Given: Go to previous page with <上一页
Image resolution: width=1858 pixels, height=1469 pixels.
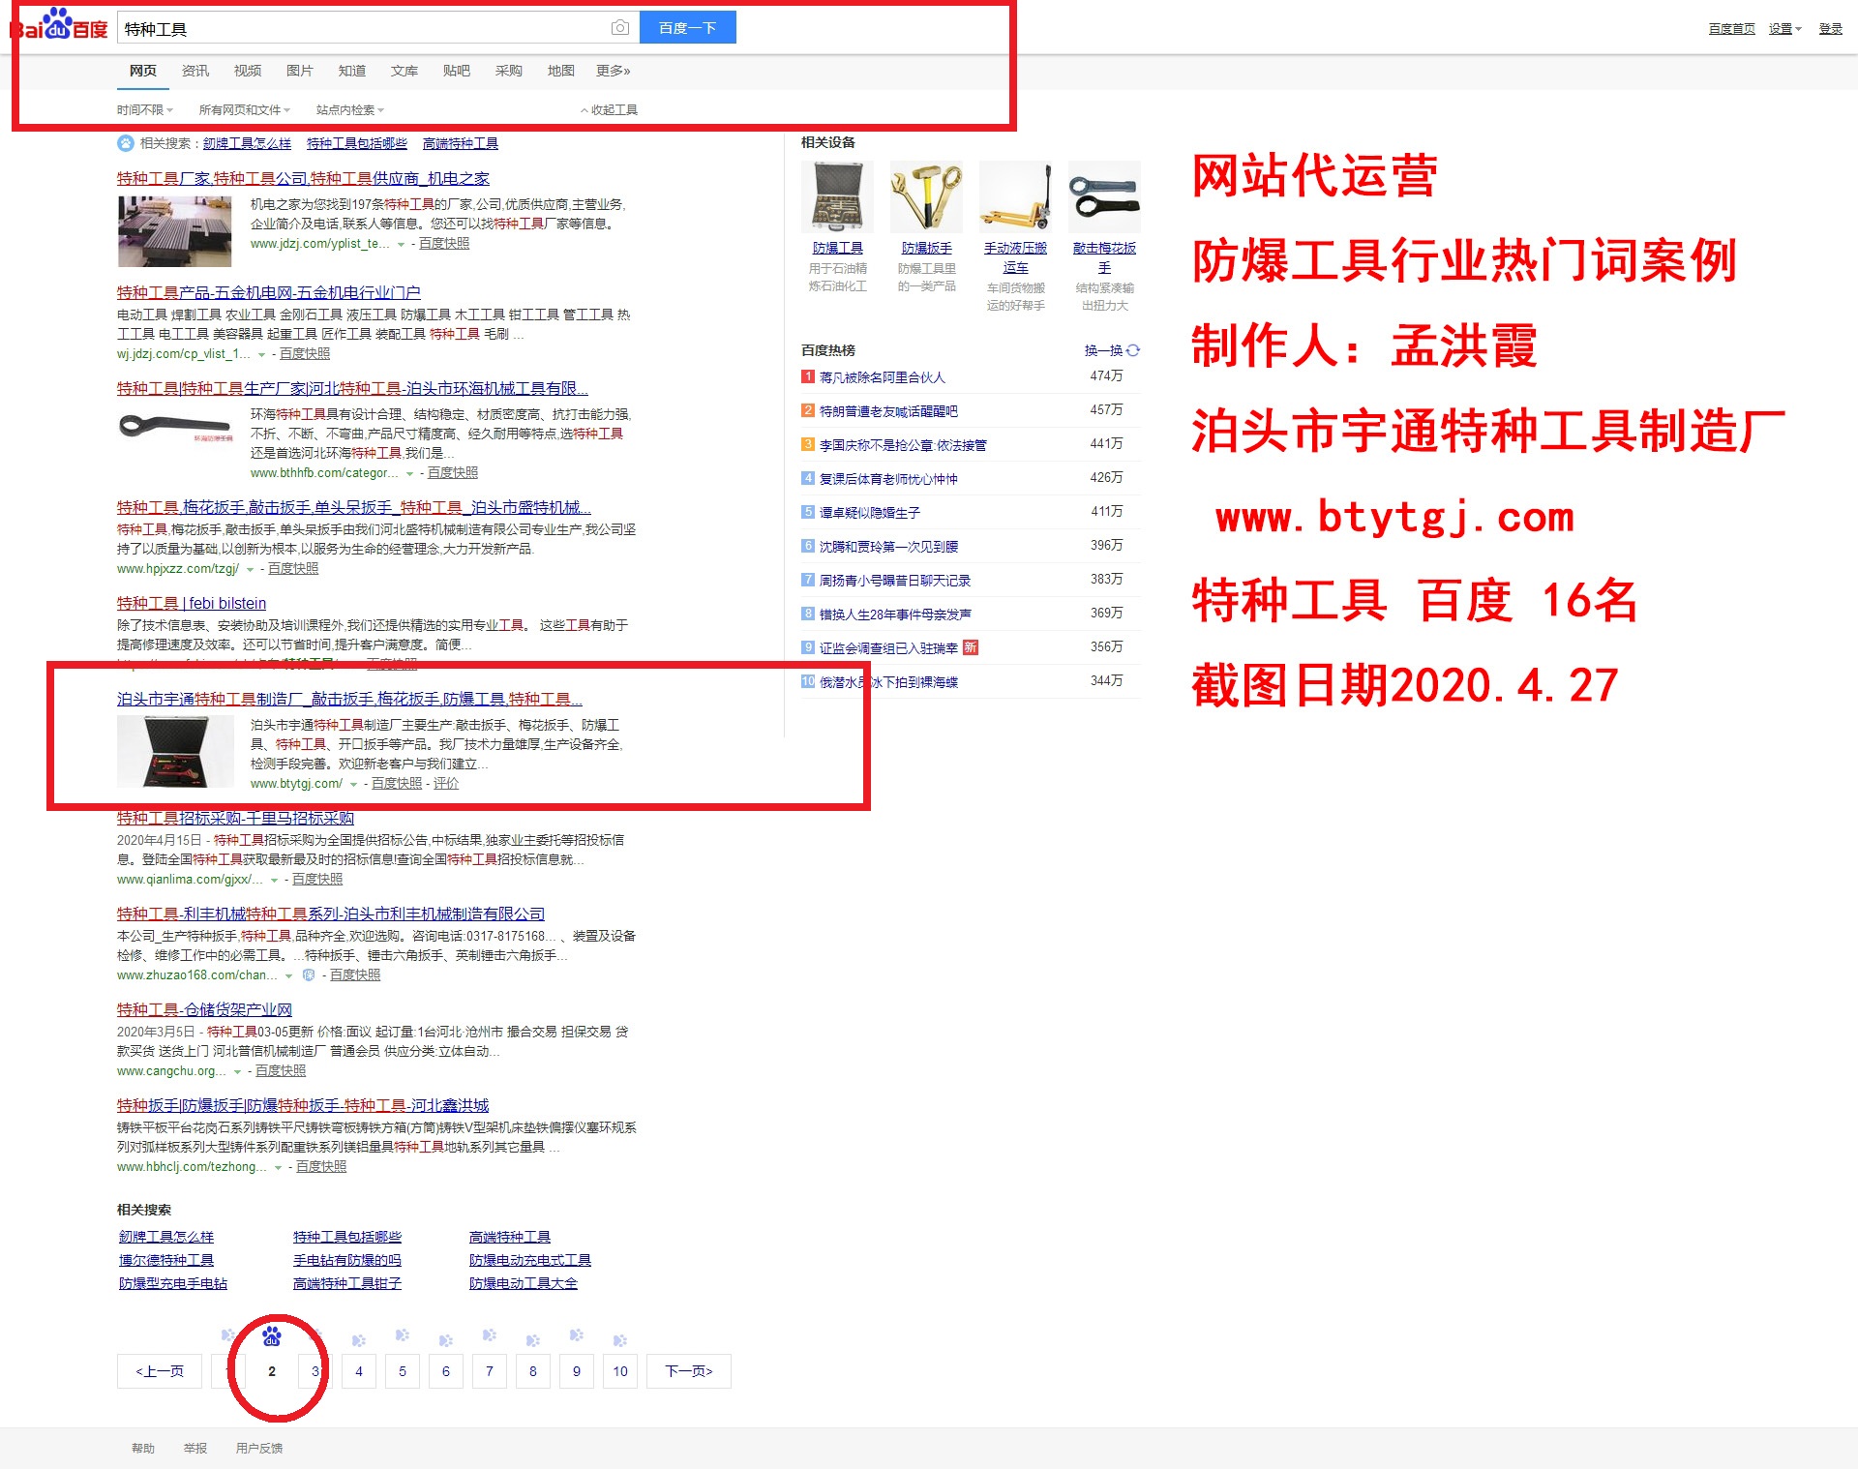Looking at the screenshot, I should pyautogui.click(x=160, y=1371).
